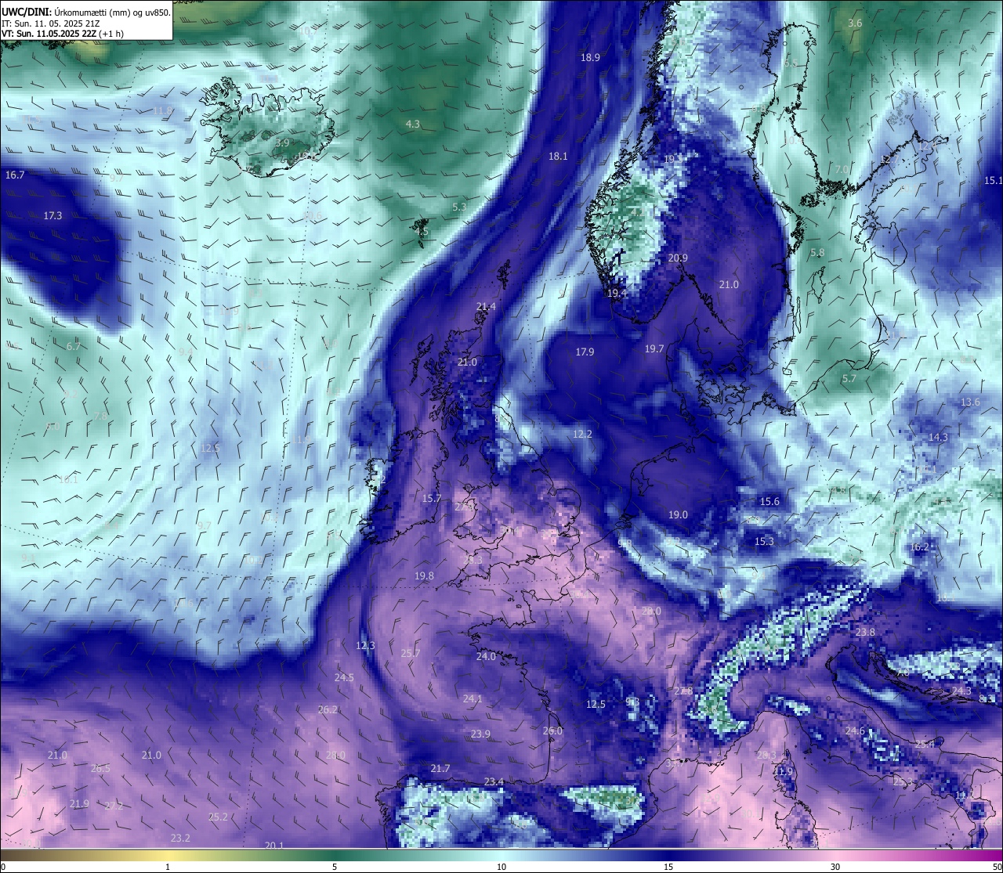
Task: Click the 25.2 value in the southwest Atlantic
Action: (218, 817)
